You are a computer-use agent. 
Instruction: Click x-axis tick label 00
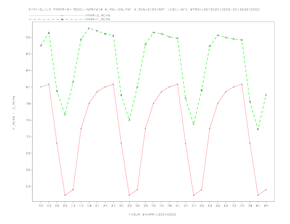click(41, 206)
